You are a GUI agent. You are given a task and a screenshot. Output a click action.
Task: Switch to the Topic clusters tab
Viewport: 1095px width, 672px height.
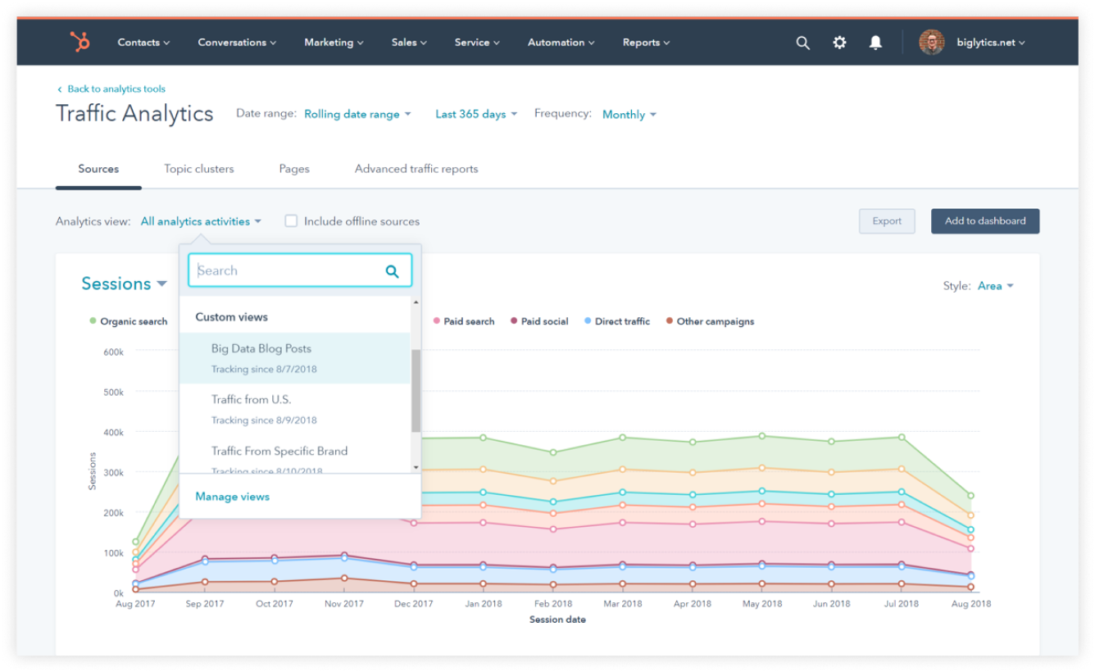coord(198,169)
